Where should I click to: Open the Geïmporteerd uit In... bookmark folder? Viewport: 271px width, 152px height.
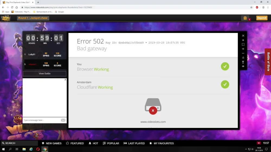pyautogui.click(x=43, y=12)
